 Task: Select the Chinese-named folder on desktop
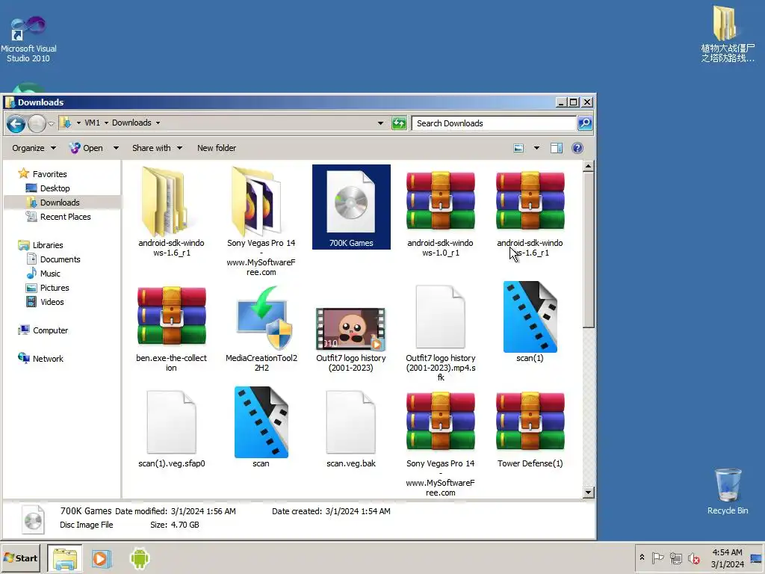(x=728, y=34)
